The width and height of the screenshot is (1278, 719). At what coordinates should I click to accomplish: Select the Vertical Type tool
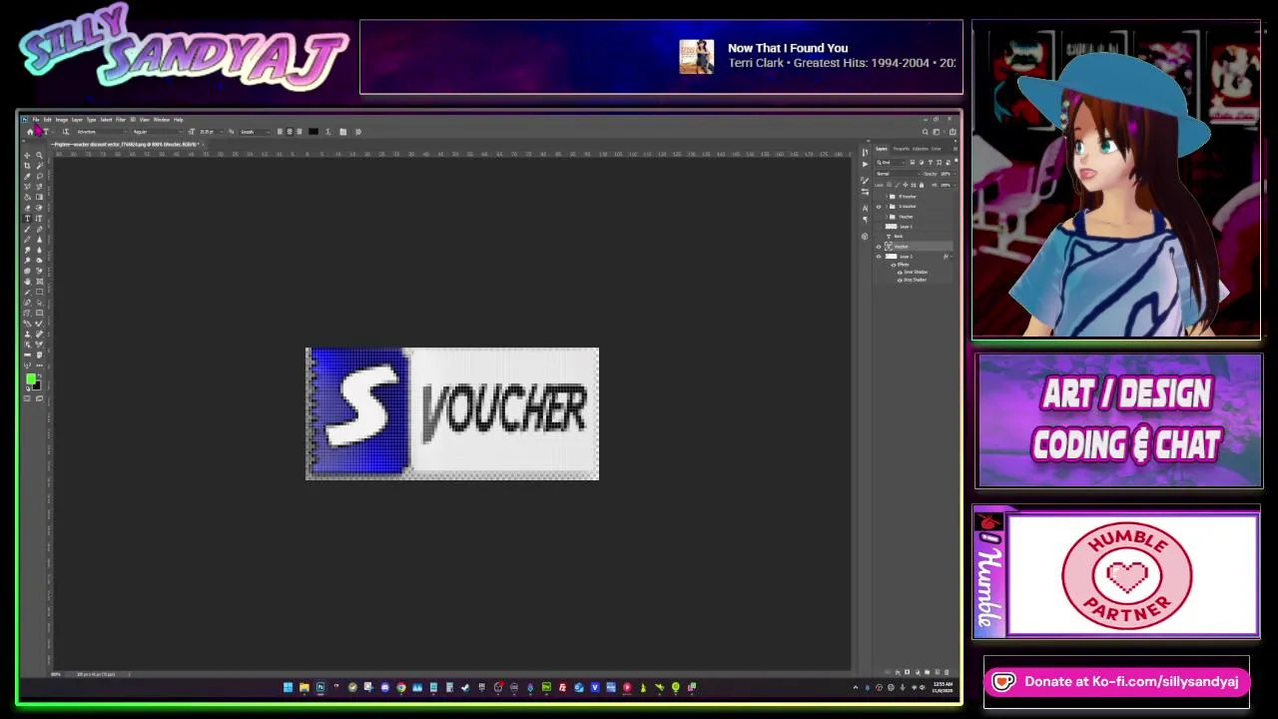point(39,218)
